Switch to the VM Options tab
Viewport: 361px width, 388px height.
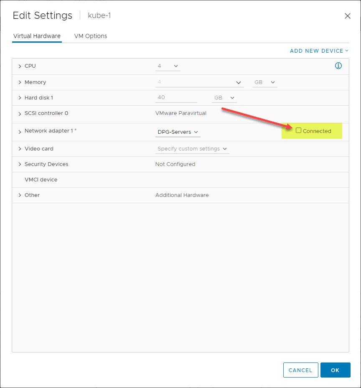[91, 36]
